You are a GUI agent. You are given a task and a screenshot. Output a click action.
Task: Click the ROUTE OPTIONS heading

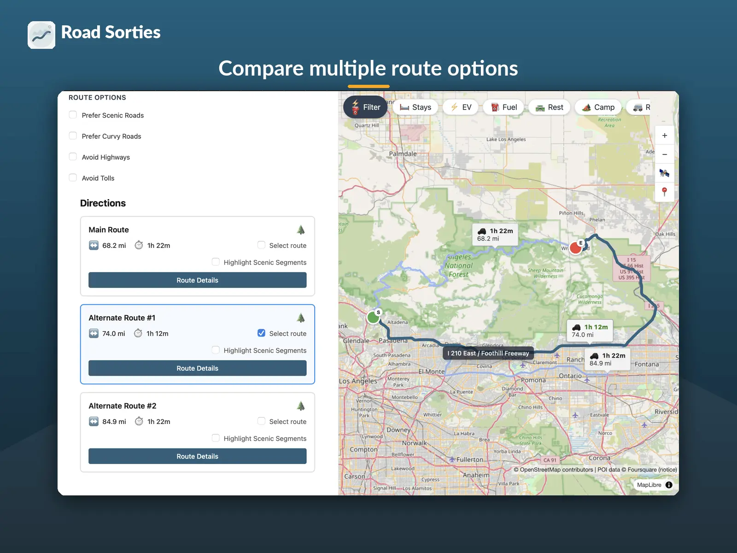pyautogui.click(x=97, y=98)
